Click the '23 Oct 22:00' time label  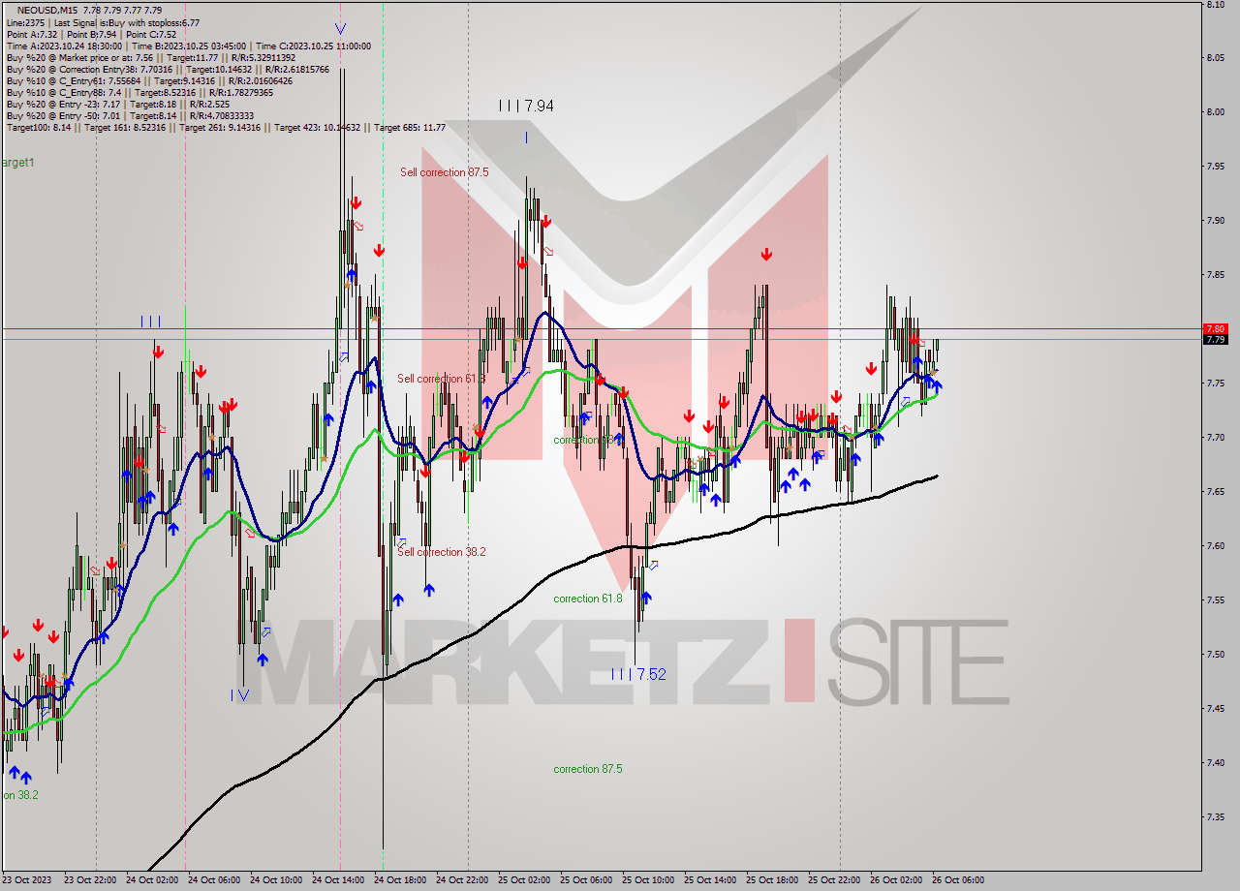tap(91, 880)
